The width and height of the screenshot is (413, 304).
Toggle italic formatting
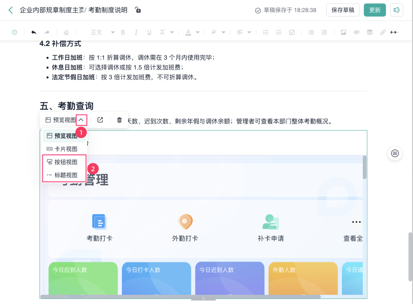(x=136, y=32)
